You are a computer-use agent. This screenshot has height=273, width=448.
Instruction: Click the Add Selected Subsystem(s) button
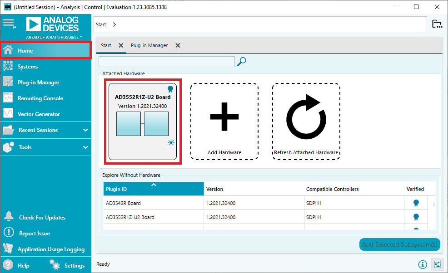click(x=399, y=244)
